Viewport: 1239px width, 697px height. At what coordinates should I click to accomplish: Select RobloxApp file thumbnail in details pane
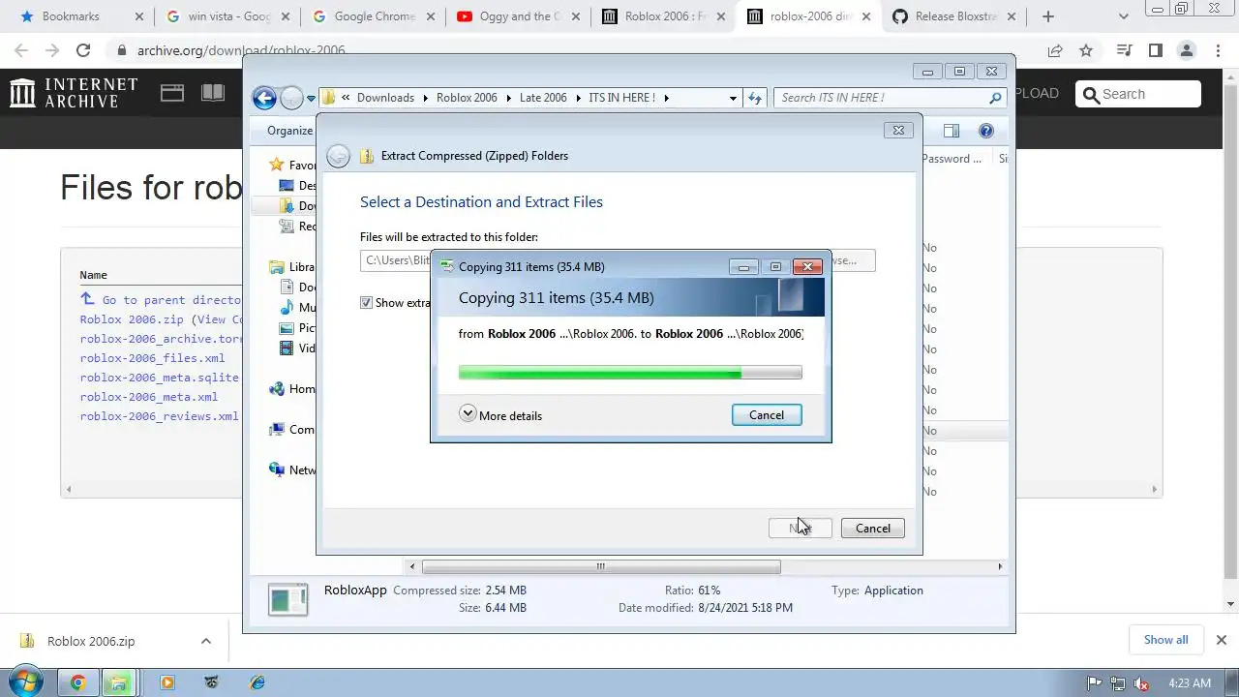pyautogui.click(x=287, y=601)
